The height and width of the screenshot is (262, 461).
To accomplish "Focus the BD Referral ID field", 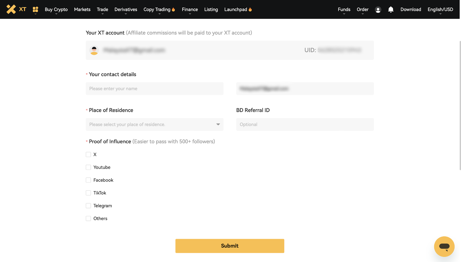I will (305, 124).
